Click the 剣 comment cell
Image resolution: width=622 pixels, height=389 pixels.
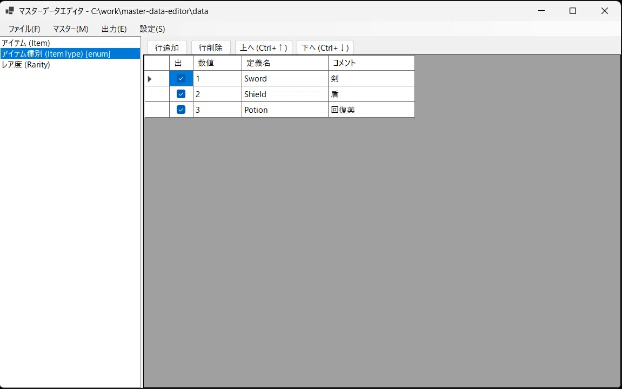(371, 78)
